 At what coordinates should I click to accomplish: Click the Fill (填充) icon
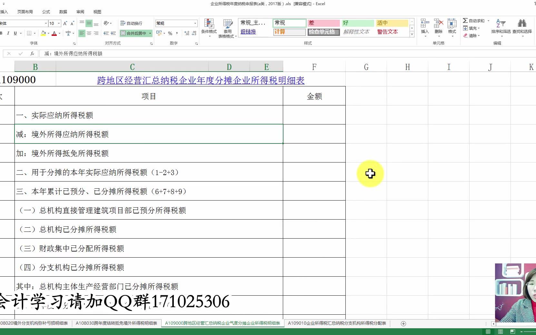[x=465, y=28]
